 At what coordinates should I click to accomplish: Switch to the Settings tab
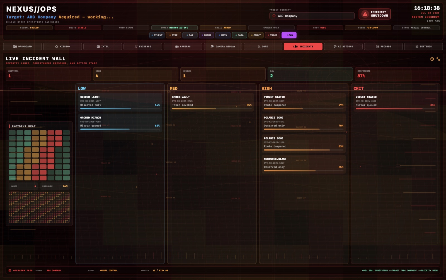[423, 47]
